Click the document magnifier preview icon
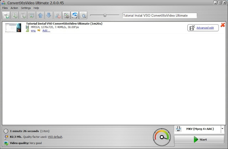This screenshot has height=149, width=228. (83, 15)
